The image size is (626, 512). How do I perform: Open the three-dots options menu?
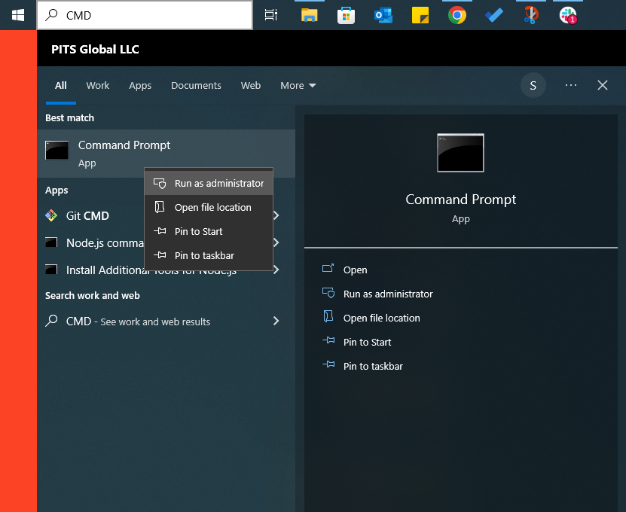(x=571, y=85)
